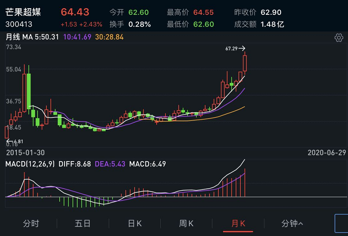Click the blue outlined button at bottom right
Viewport: 348px width, 236px height.
(x=341, y=224)
